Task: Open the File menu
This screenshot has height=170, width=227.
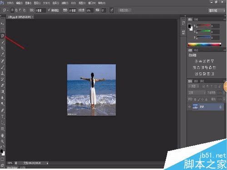Action: point(10,3)
